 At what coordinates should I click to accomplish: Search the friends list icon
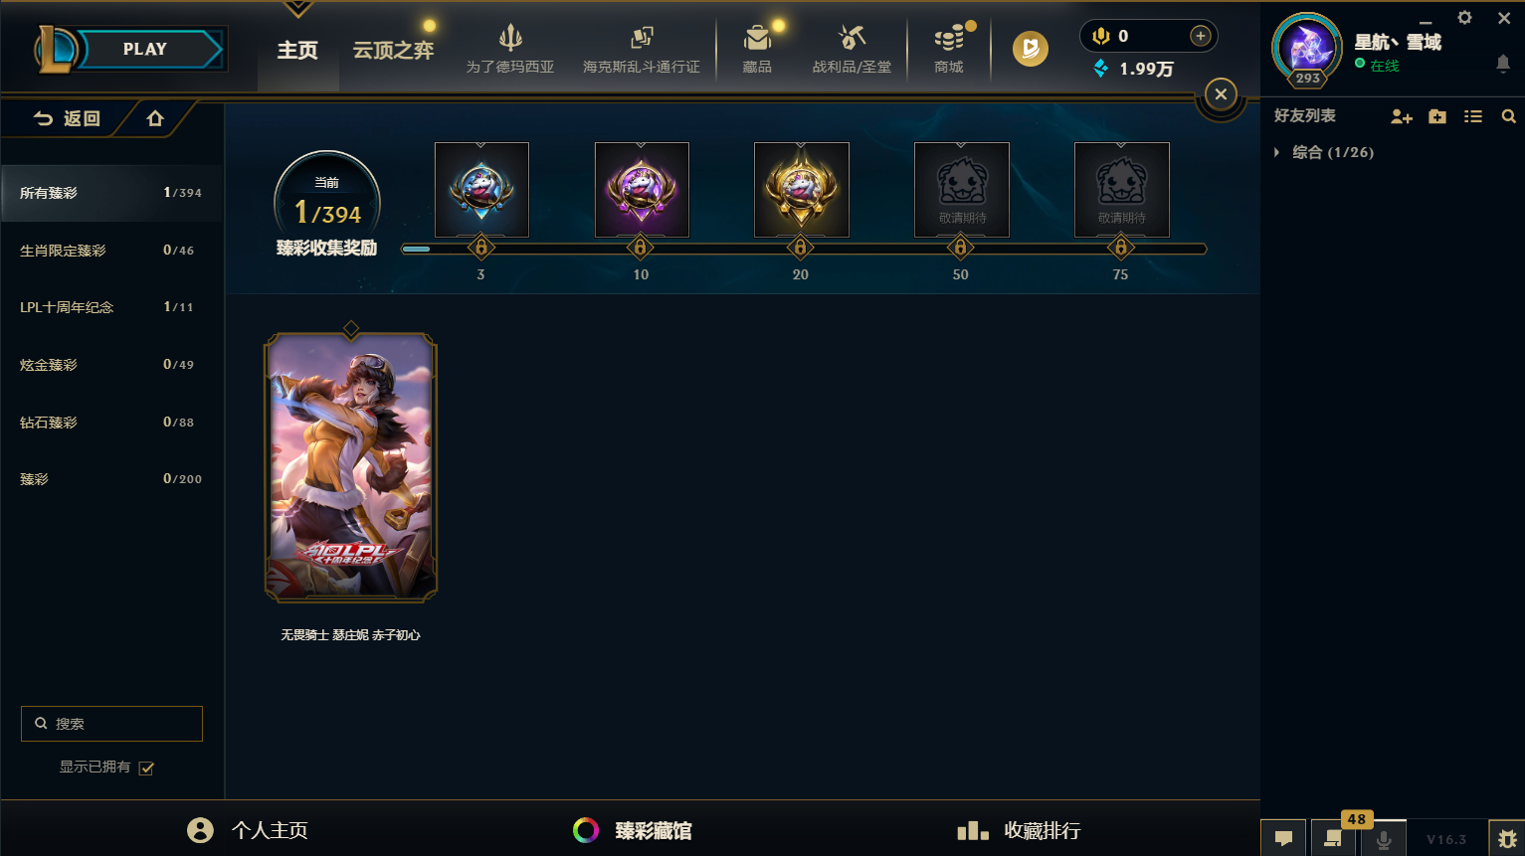click(x=1508, y=116)
